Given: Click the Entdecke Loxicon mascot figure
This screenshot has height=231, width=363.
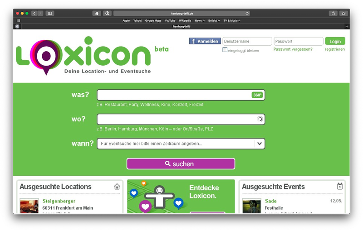Looking at the screenshot, I should pyautogui.click(x=159, y=197).
